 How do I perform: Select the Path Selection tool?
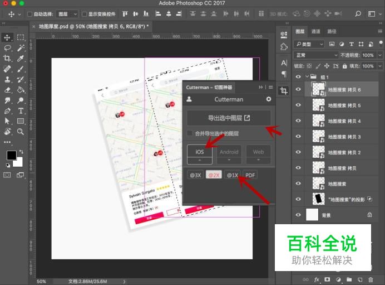click(x=7, y=121)
